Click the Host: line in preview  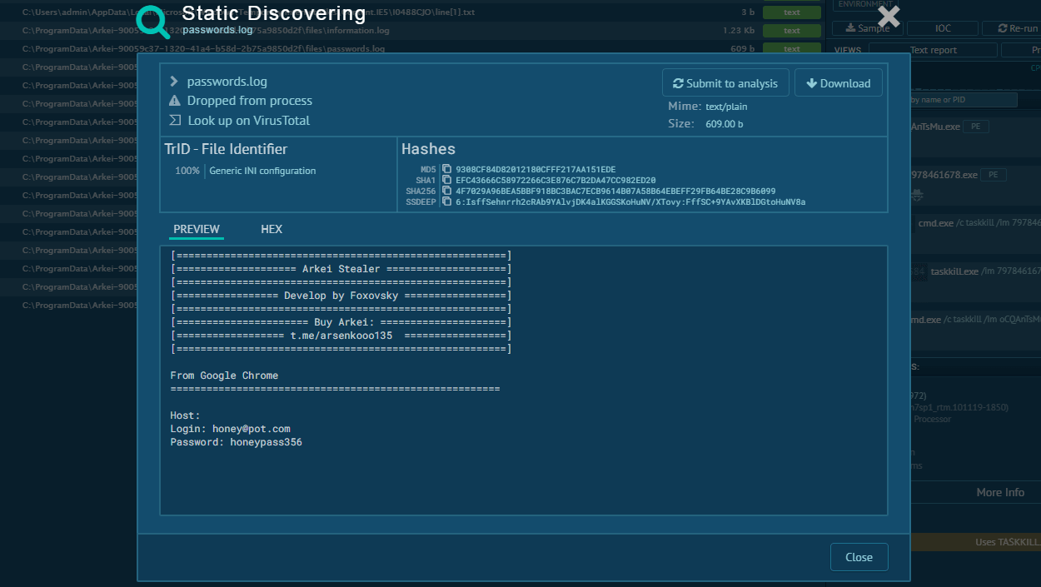coord(186,415)
